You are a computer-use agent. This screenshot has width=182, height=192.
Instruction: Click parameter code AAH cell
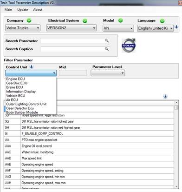[x=13, y=183]
